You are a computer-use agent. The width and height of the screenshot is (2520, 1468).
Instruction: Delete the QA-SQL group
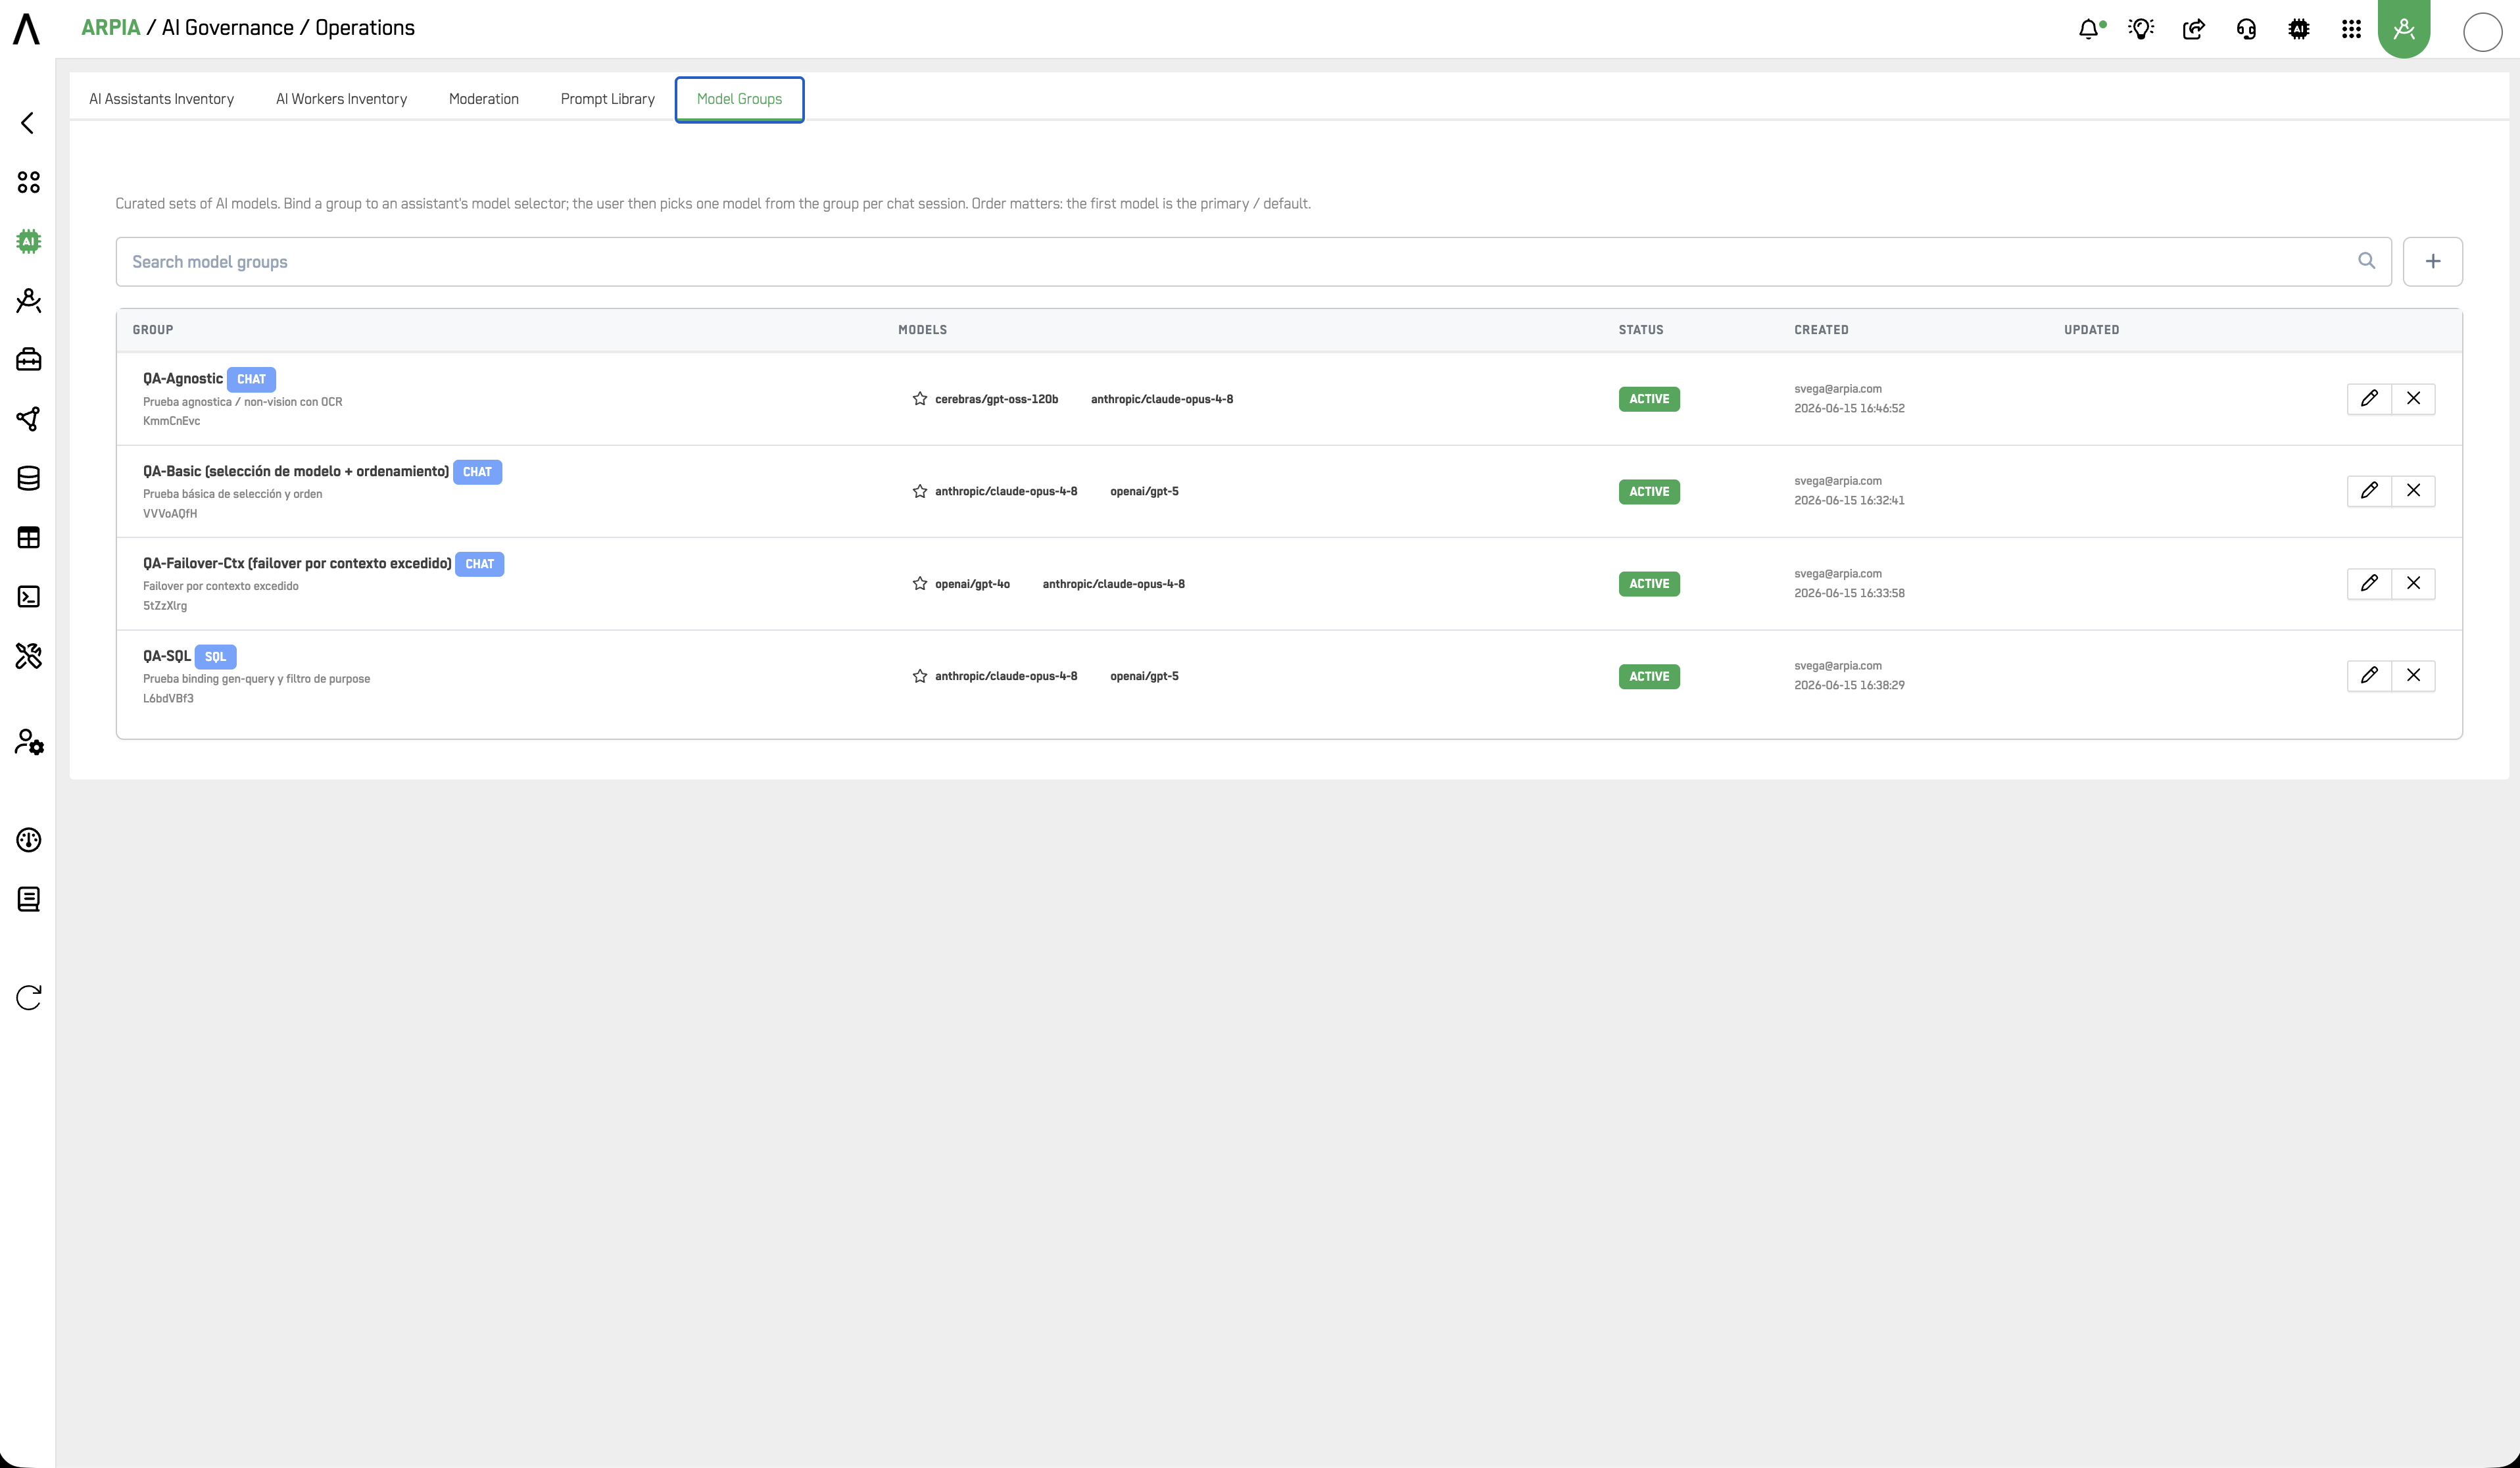[2413, 675]
